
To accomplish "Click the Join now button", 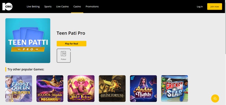I will point(215,7).
